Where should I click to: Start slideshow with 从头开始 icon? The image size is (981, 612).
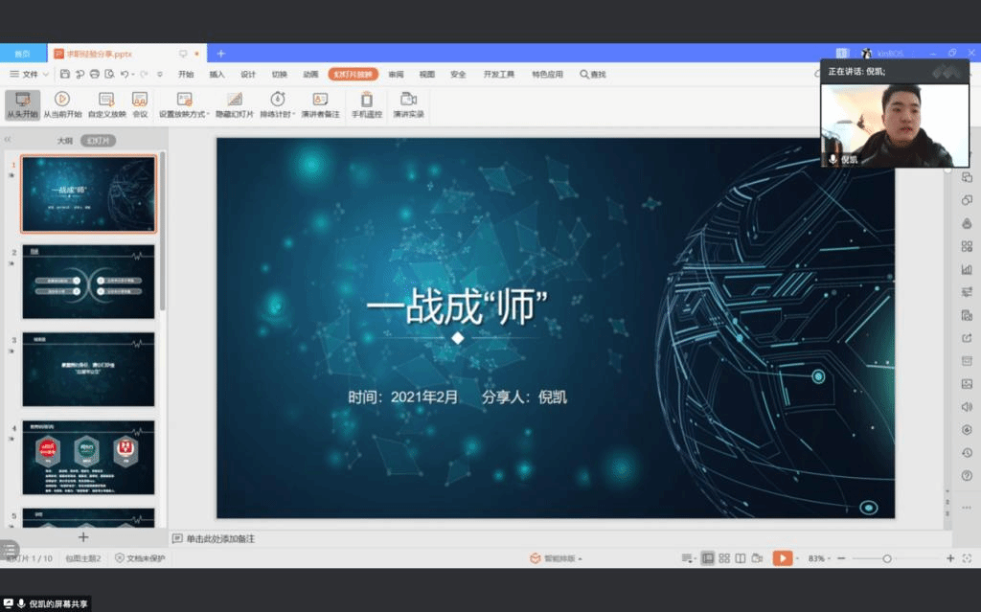[21, 99]
